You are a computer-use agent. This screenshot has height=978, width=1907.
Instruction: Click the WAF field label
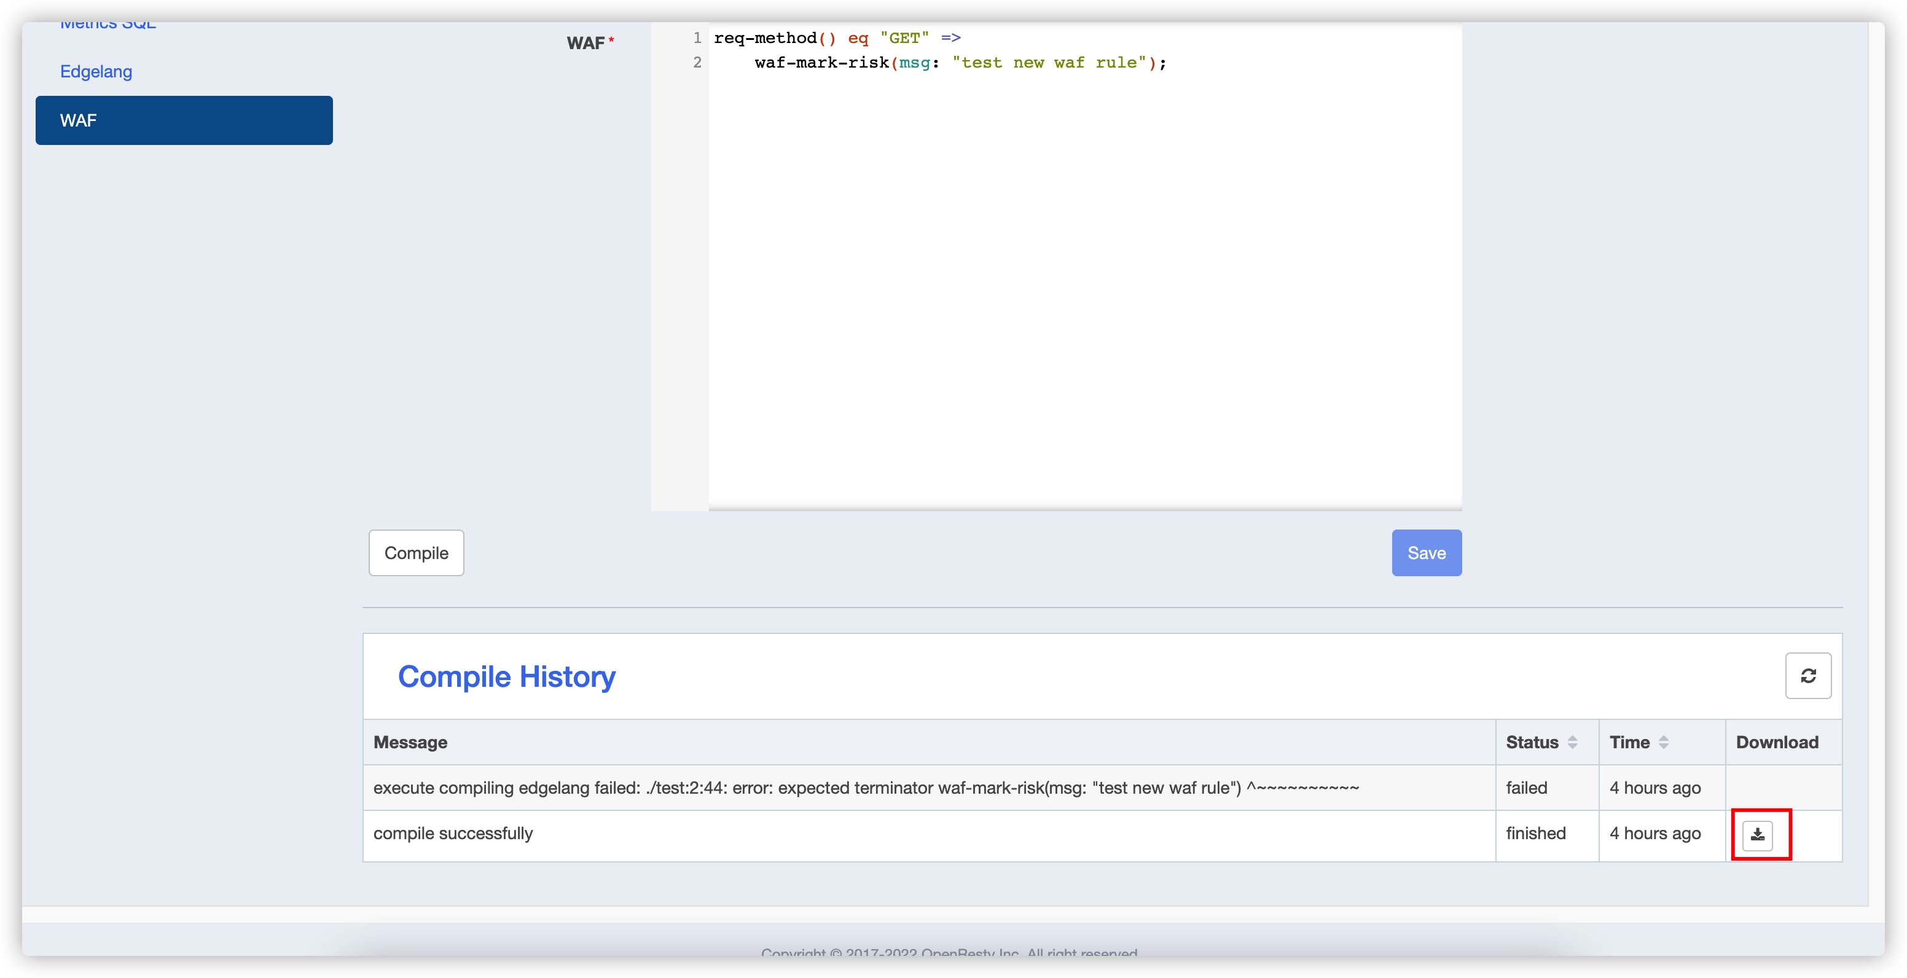coord(590,43)
